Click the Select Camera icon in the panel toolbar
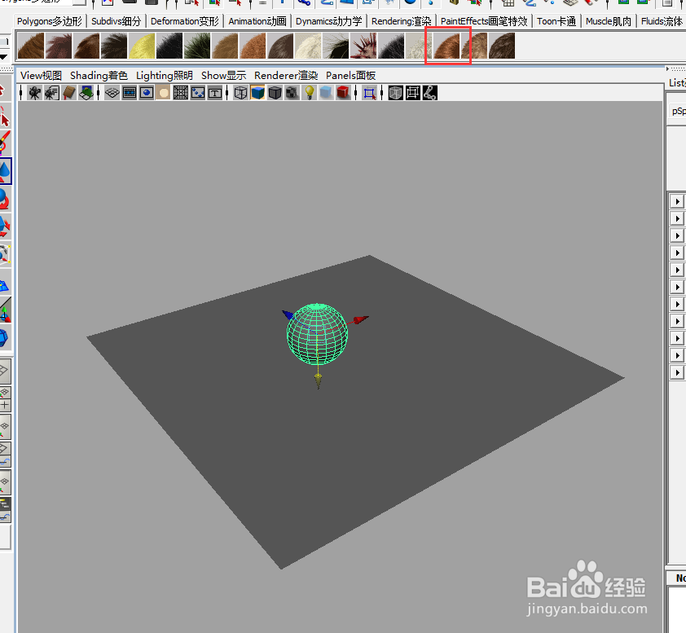 coord(34,93)
